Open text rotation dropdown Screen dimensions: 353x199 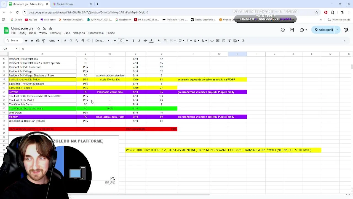pos(204,41)
